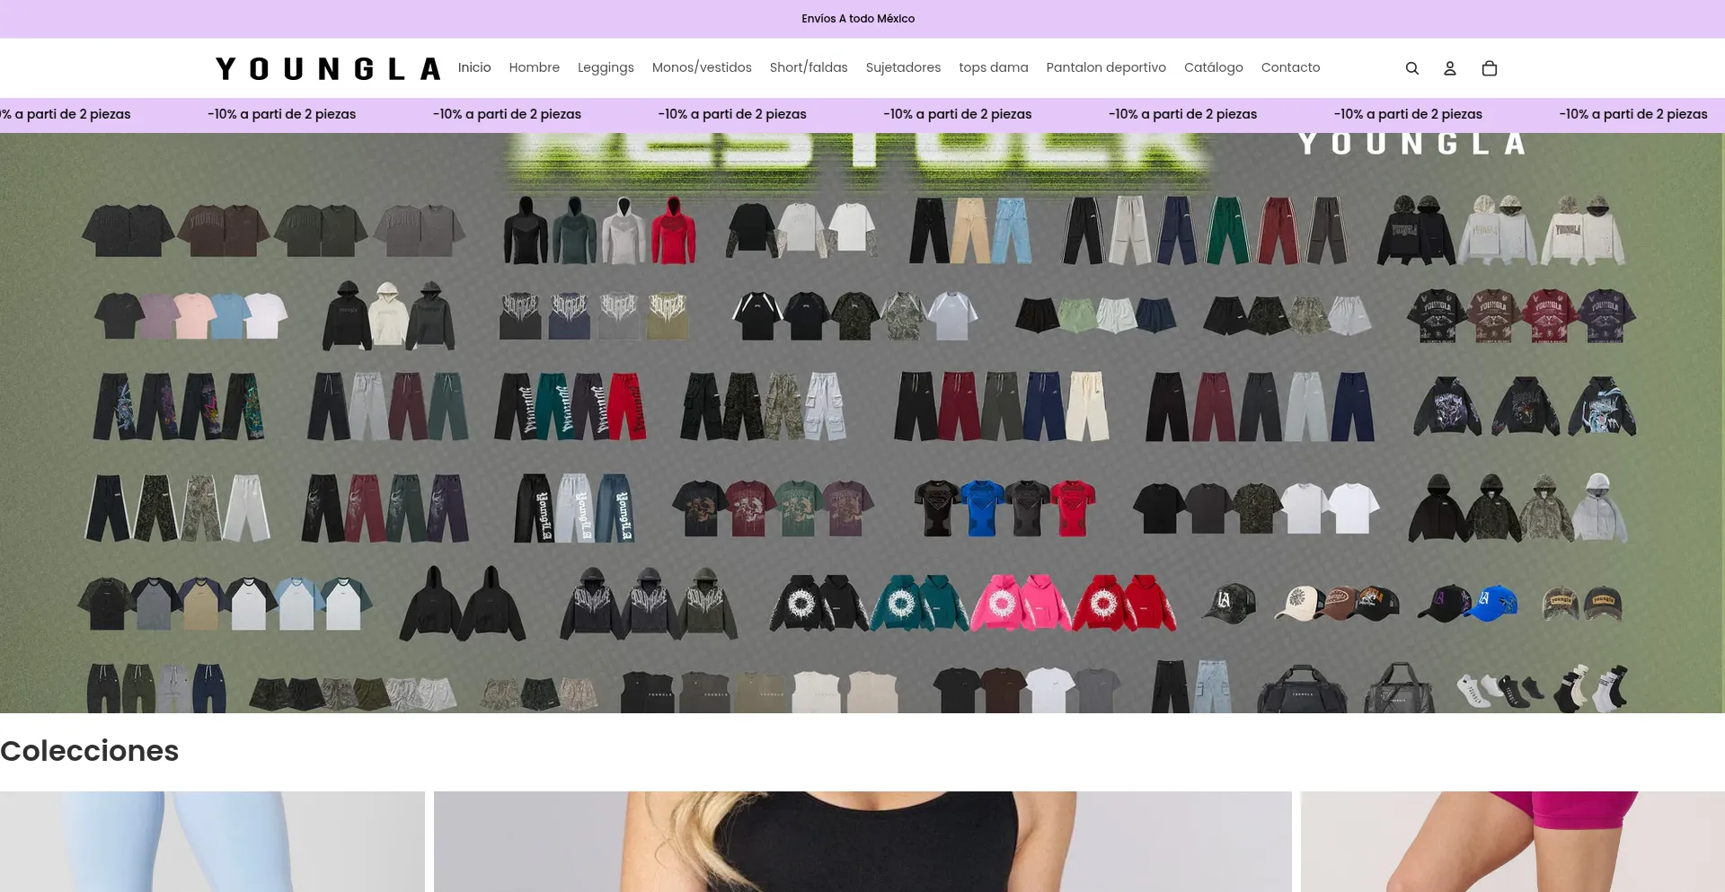This screenshot has width=1725, height=892.
Task: Click the restock hero banner image
Action: point(862,422)
